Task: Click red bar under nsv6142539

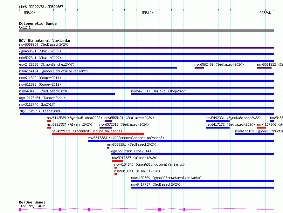Action: (49, 121)
